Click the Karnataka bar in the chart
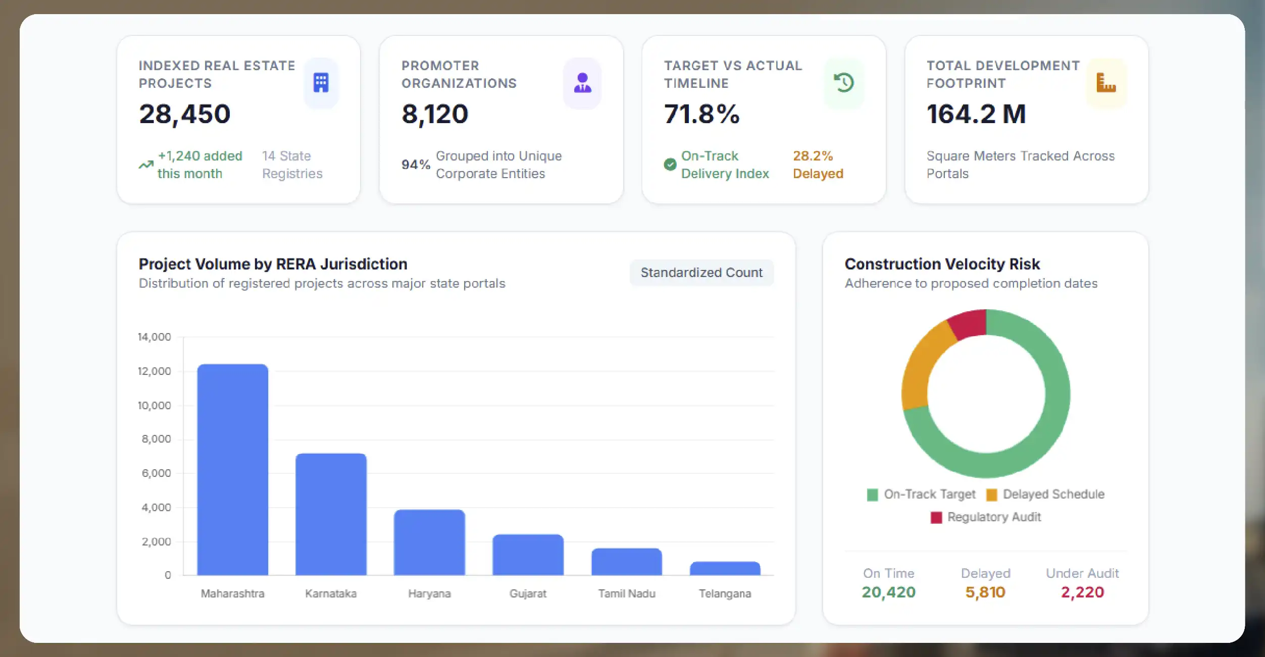The height and width of the screenshot is (657, 1265). pos(331,514)
